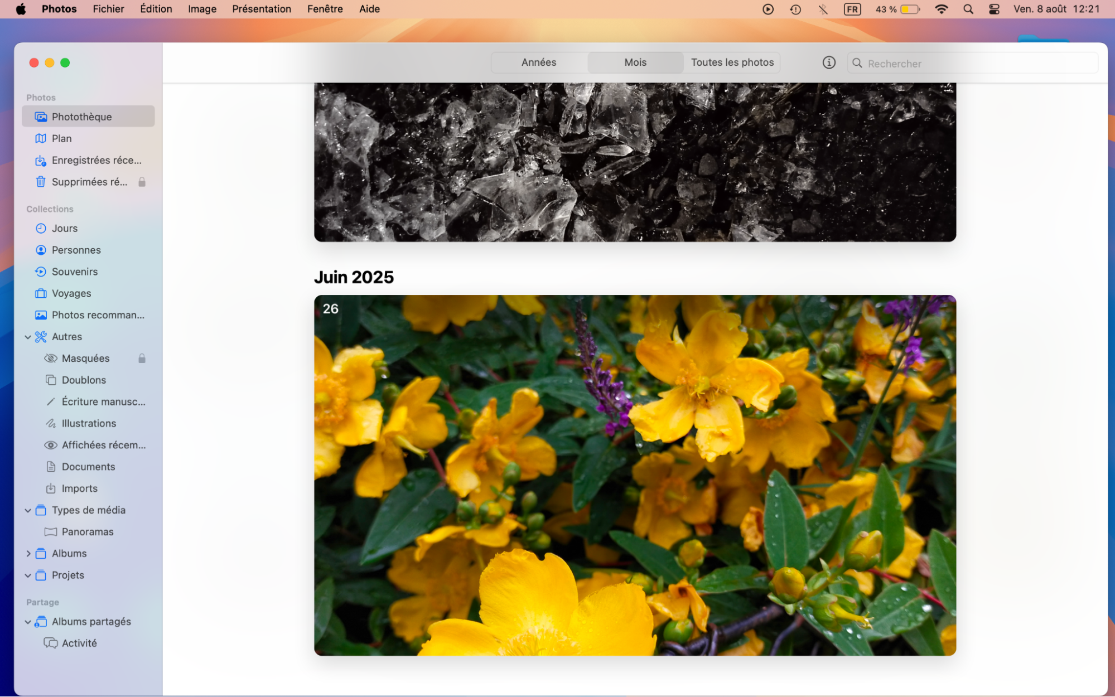Click the lock on Masquées
Screen dimensions: 1115x697
[142, 358]
